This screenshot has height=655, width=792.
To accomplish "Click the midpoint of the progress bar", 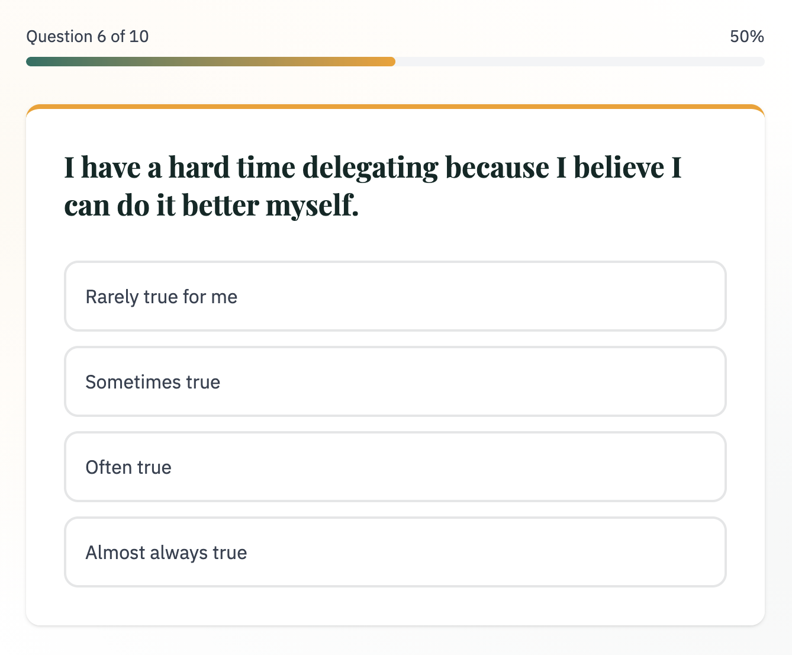I will 396,61.
